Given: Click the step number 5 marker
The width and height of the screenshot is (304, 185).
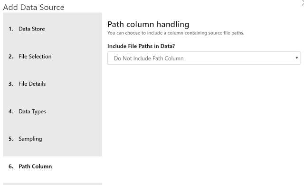Looking at the screenshot, I should (x=11, y=139).
